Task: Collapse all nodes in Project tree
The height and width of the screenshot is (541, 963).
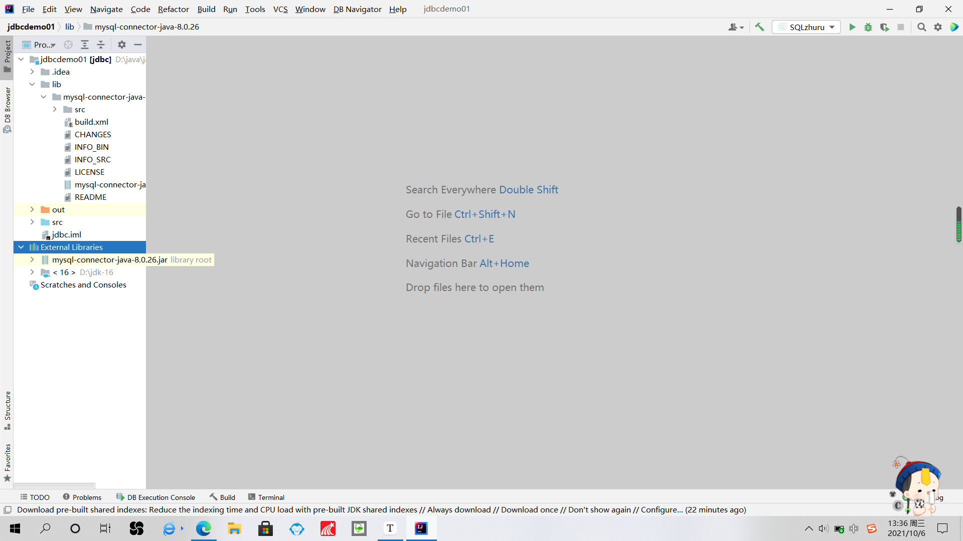Action: click(100, 45)
